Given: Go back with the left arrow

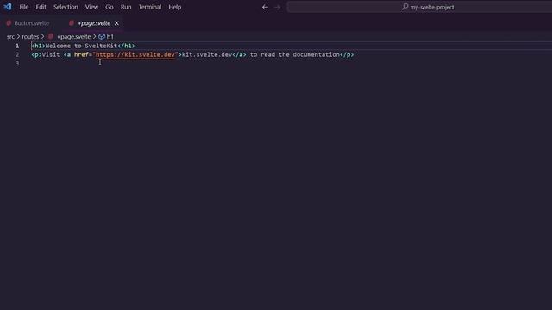Looking at the screenshot, I should [x=265, y=7].
